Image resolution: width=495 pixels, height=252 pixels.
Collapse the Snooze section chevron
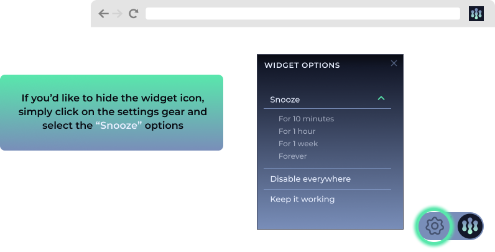click(381, 99)
